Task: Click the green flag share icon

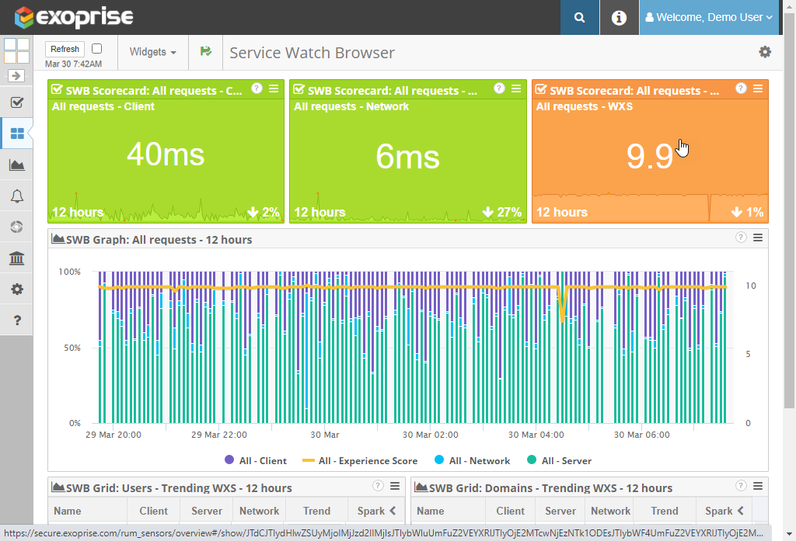Action: [205, 51]
